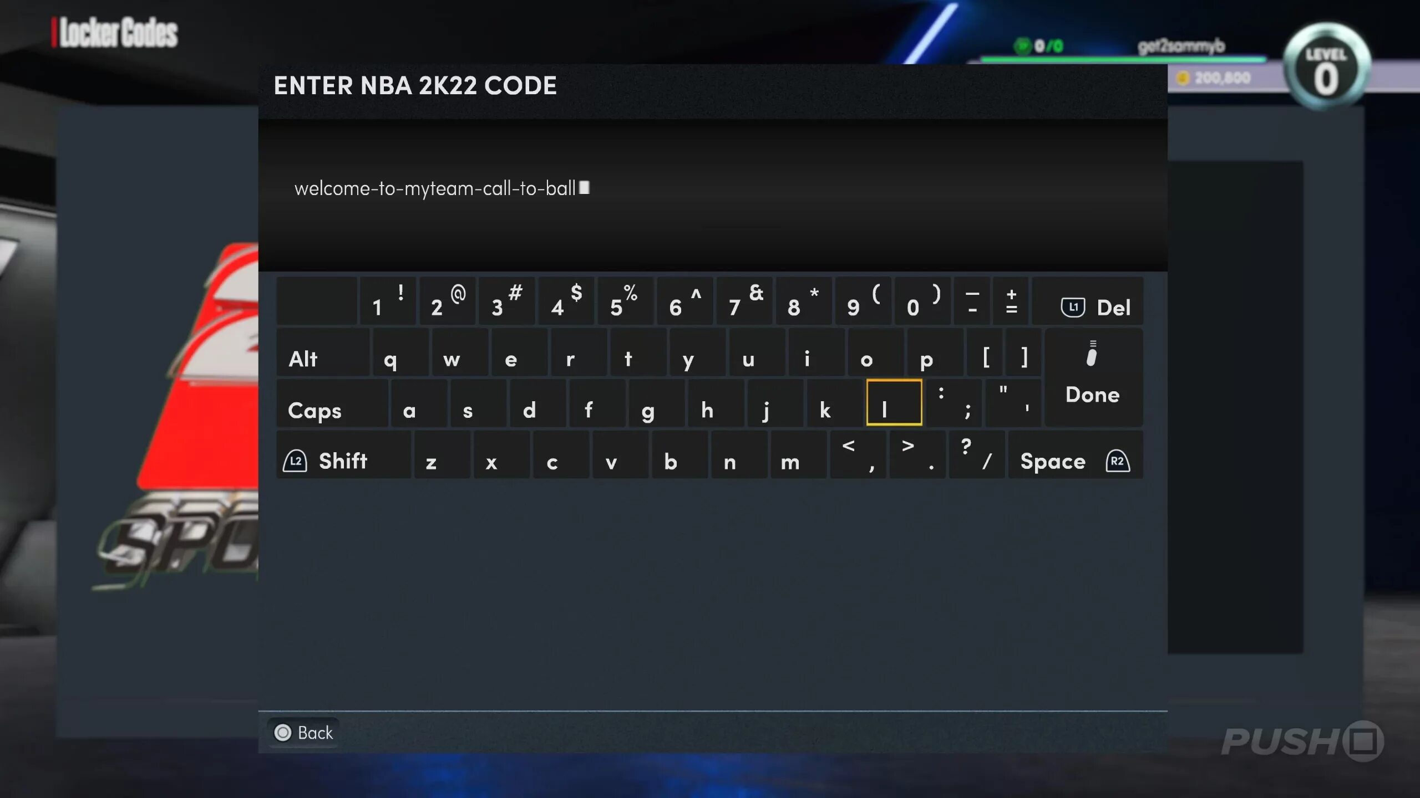The image size is (1420, 798).
Task: Click the left bracket key
Action: pos(985,352)
